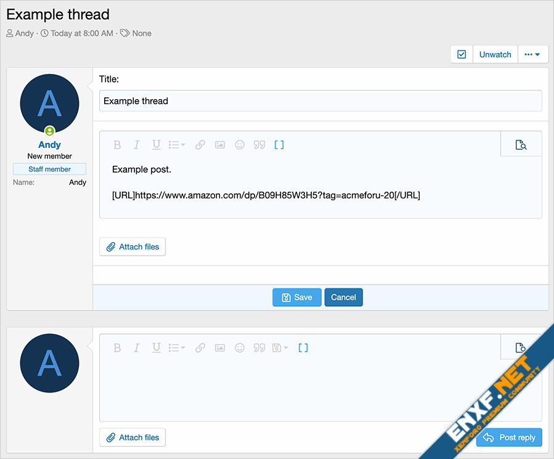Mark the thread checkbox beside Unwatch
Image resolution: width=554 pixels, height=459 pixels.
point(462,54)
